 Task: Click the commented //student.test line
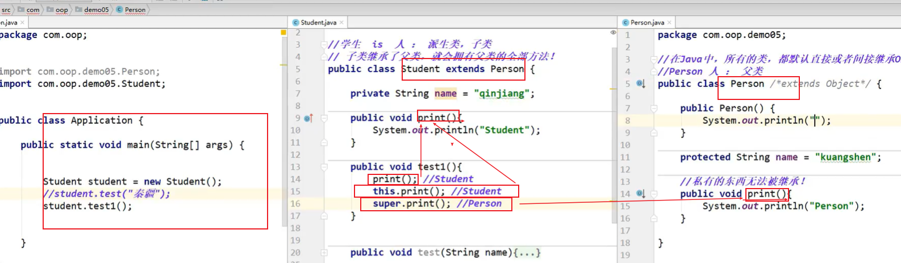107,194
